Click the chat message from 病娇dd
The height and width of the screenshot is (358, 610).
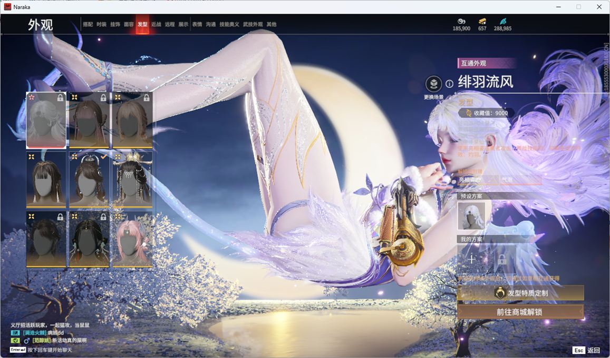pos(43,333)
